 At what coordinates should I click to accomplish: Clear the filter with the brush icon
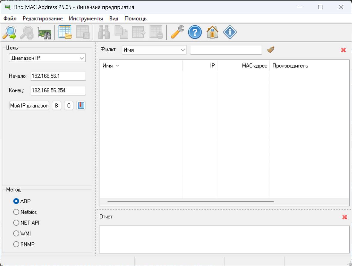click(x=271, y=49)
